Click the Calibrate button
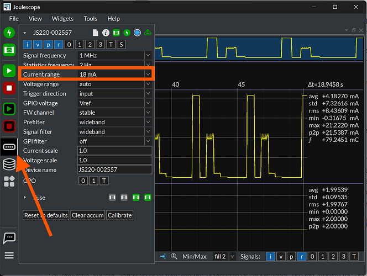This screenshot has height=276, width=367. pos(119,215)
